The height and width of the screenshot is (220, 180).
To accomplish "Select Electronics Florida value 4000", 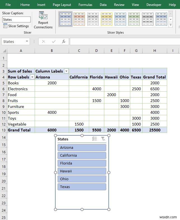I will [96, 89].
